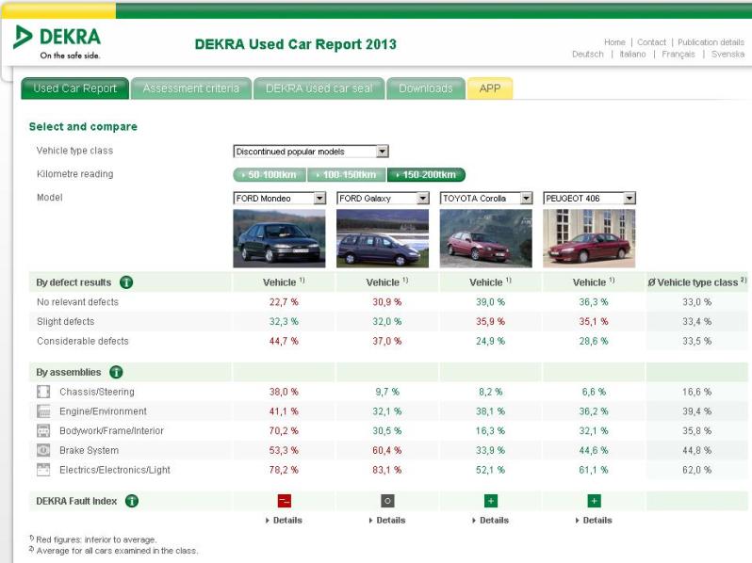Switch to the Assessment criteria tab
The height and width of the screenshot is (563, 752).
tap(191, 88)
